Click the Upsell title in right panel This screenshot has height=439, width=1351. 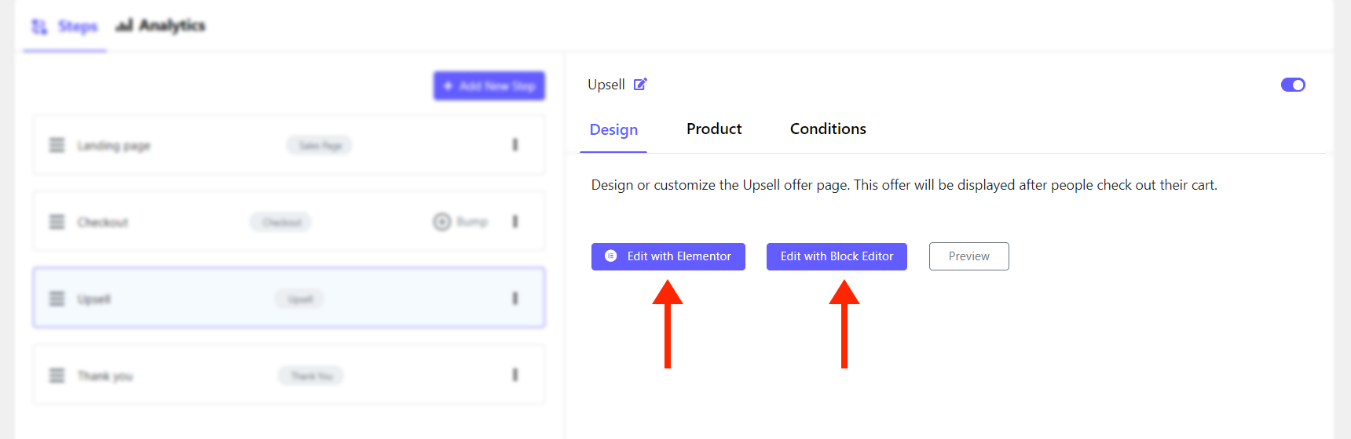pos(606,85)
